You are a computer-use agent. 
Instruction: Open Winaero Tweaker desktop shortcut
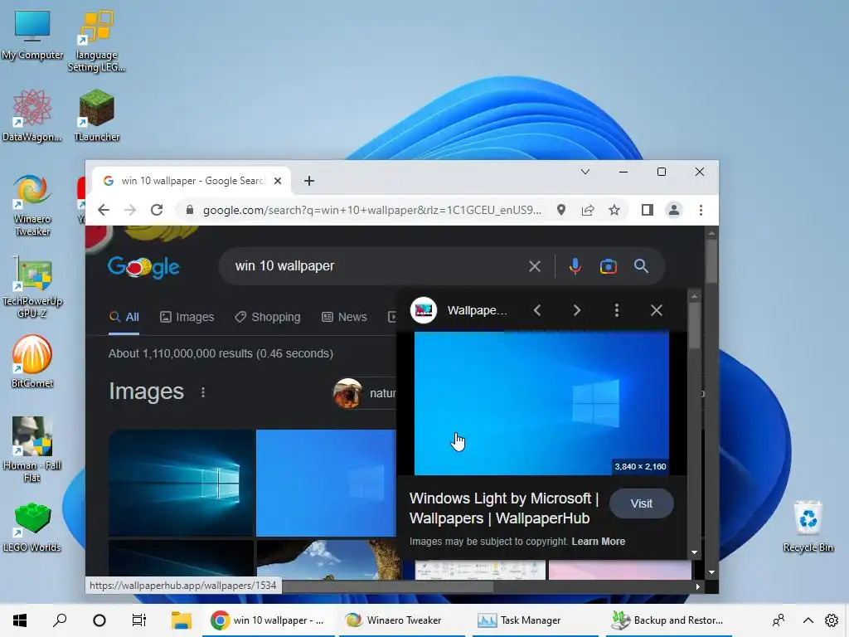coord(32,206)
